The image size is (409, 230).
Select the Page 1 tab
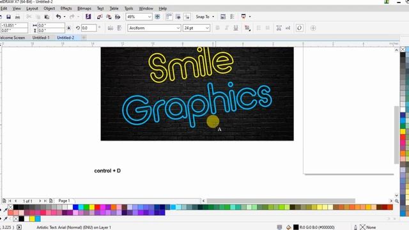click(x=64, y=201)
